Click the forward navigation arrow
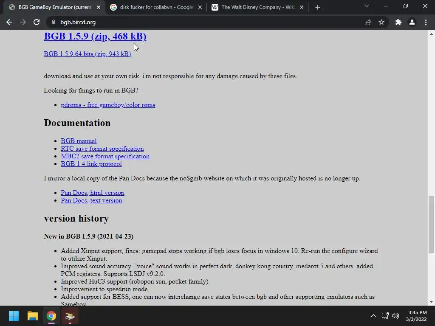 pyautogui.click(x=23, y=22)
